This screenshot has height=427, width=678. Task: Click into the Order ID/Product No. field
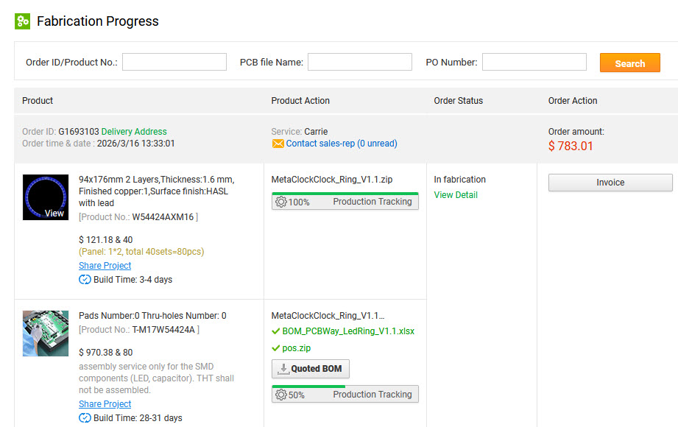(x=174, y=62)
